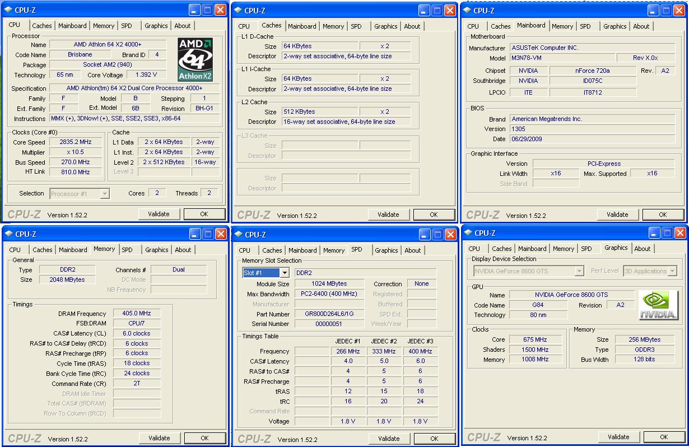Screen dimensions: 689x447
Task: Click the GPU Code Name value G84
Action: [x=538, y=305]
